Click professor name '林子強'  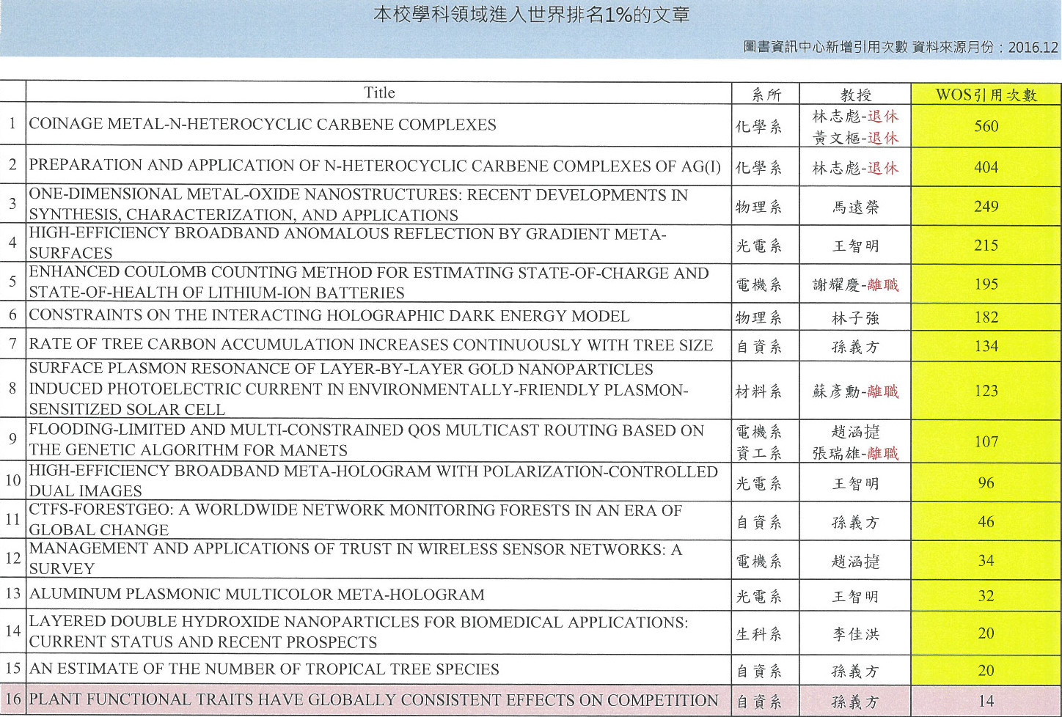855,318
